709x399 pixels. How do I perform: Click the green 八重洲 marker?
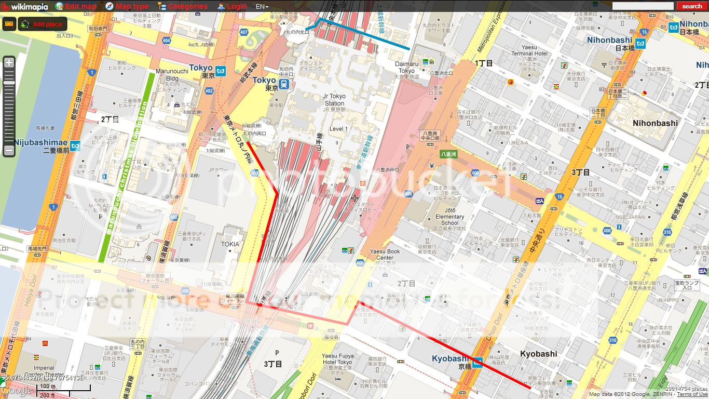(x=448, y=154)
